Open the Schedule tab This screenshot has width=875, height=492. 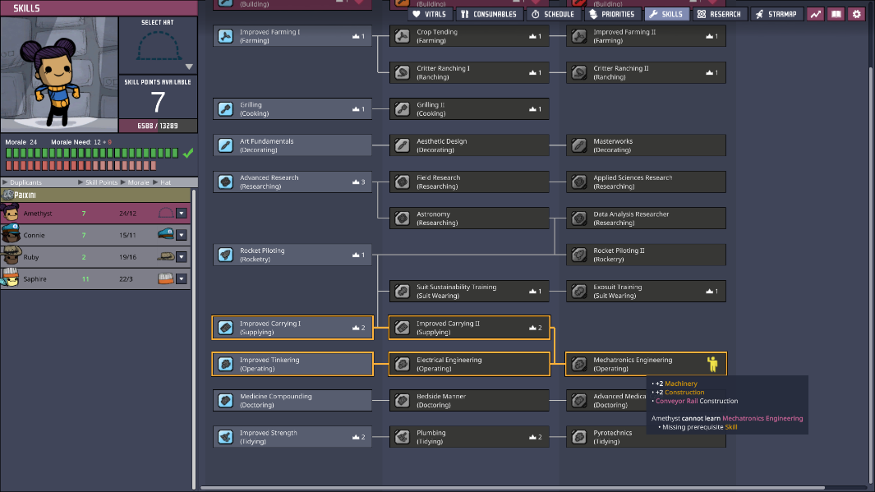tap(553, 14)
